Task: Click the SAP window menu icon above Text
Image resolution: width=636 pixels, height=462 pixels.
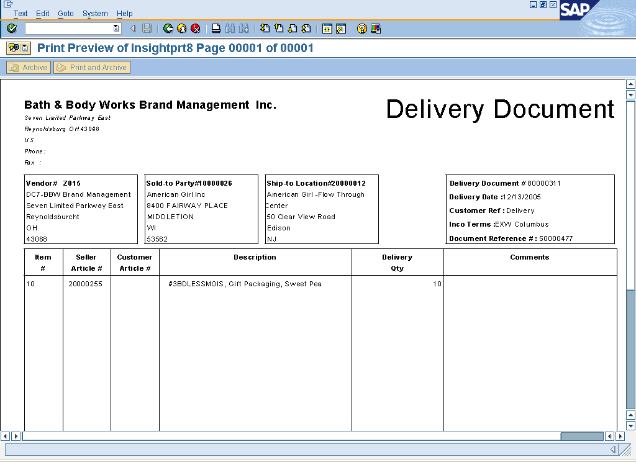Action: pos(7,4)
